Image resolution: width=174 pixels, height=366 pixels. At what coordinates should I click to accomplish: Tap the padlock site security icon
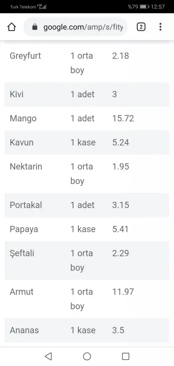point(35,27)
